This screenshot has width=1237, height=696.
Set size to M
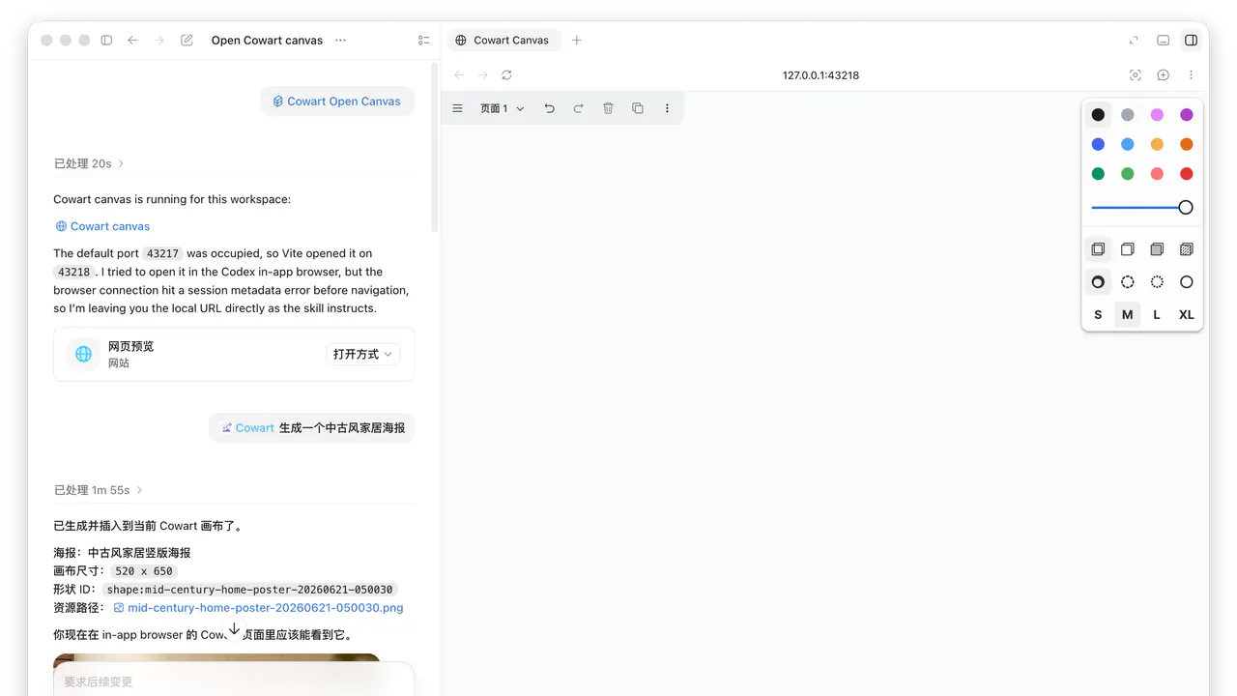pyautogui.click(x=1128, y=315)
